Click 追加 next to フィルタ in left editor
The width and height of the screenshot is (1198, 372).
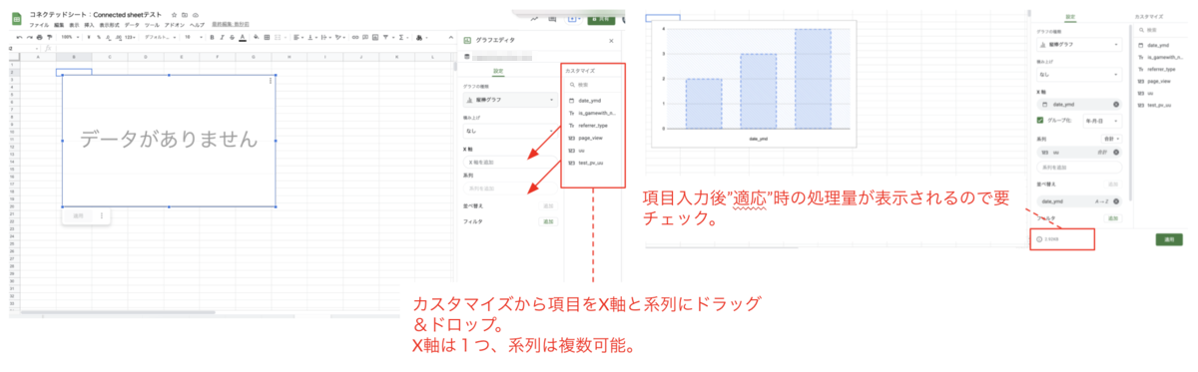(548, 220)
